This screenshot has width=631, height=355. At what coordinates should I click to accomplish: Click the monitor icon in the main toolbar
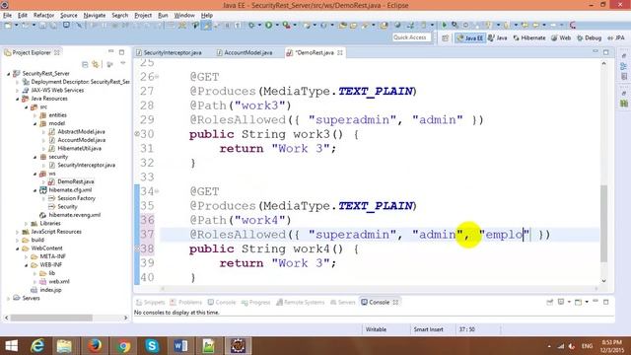[66, 26]
